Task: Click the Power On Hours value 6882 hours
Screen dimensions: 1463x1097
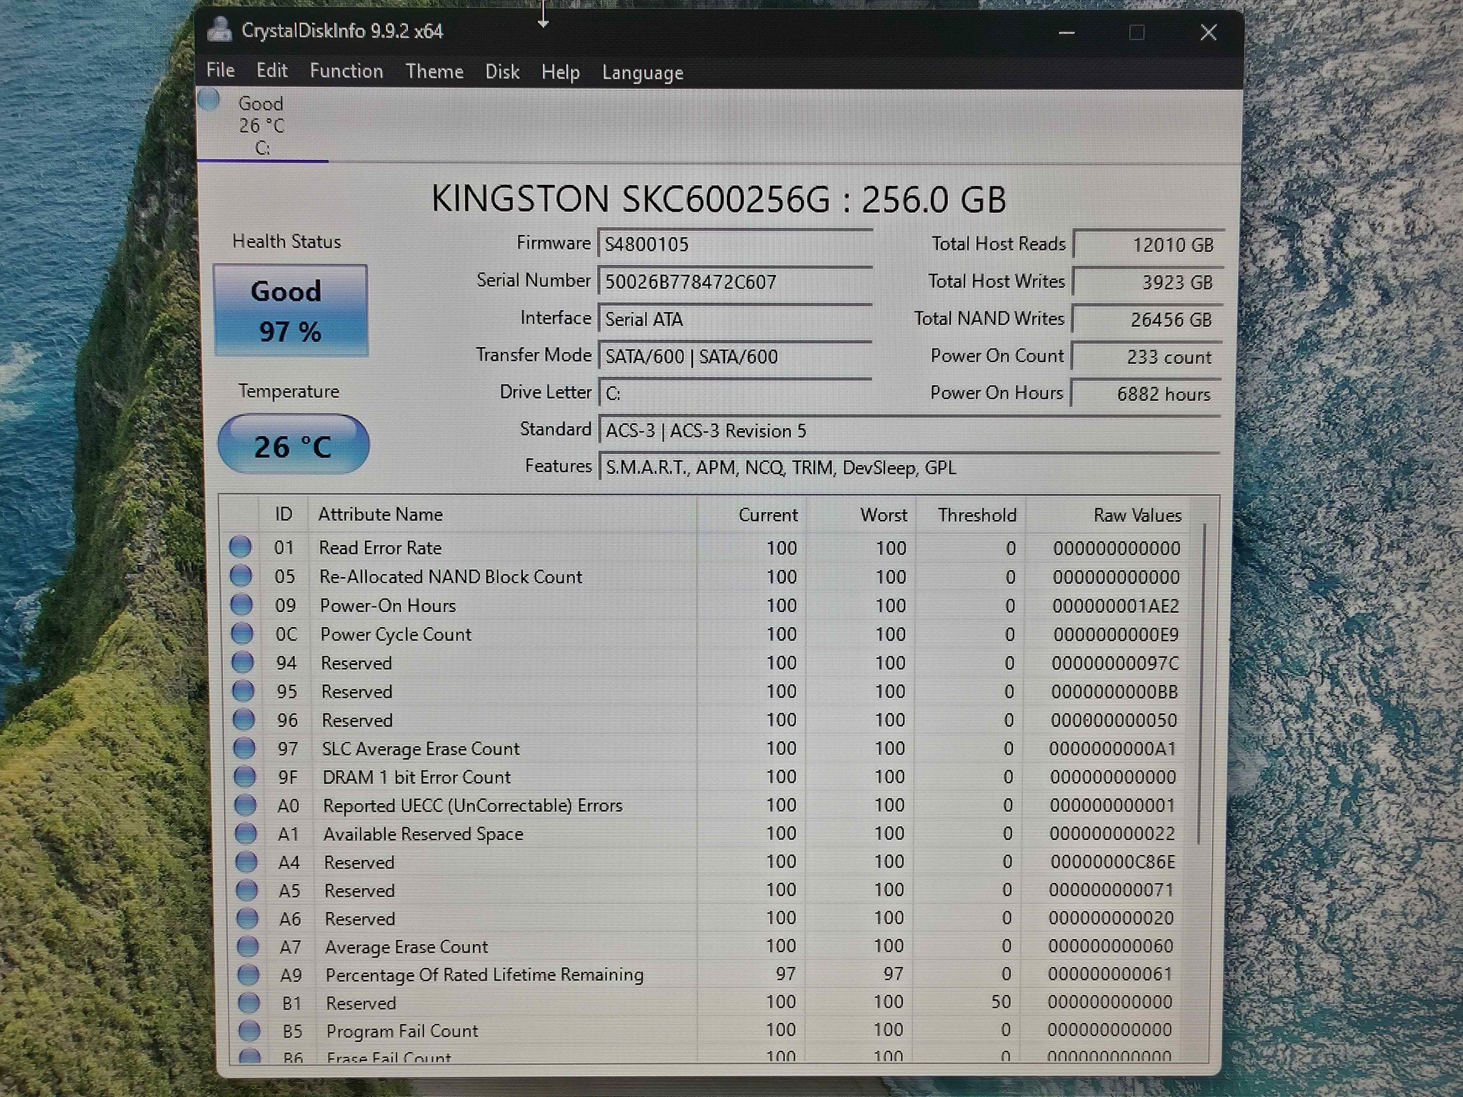Action: click(x=1146, y=394)
